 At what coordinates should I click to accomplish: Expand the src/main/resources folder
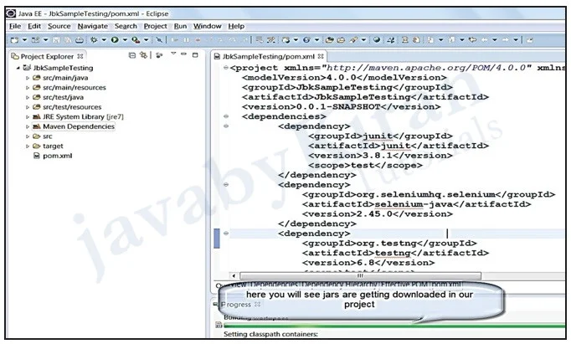(28, 88)
